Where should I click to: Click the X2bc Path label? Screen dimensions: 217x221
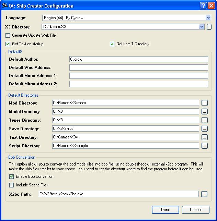(x=20, y=194)
